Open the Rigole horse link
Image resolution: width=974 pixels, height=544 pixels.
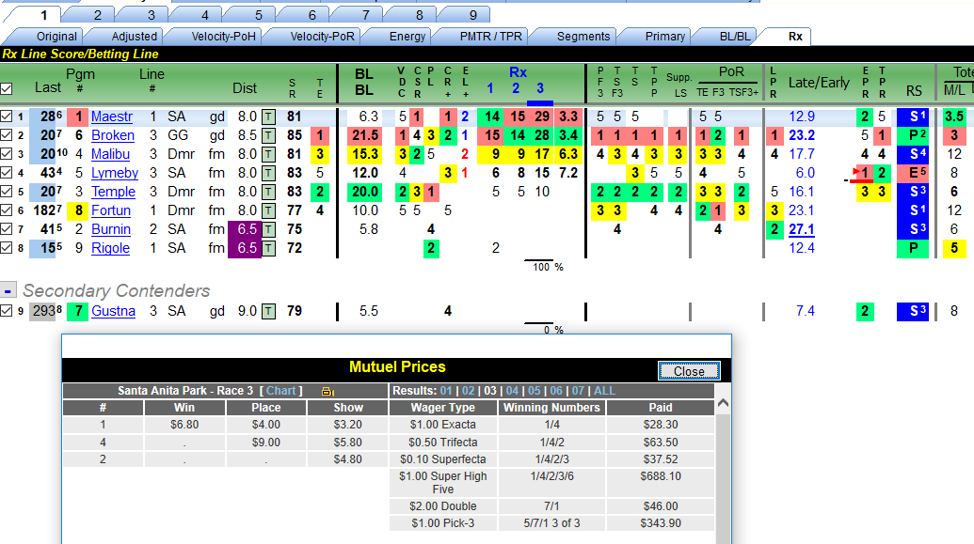pyautogui.click(x=110, y=248)
